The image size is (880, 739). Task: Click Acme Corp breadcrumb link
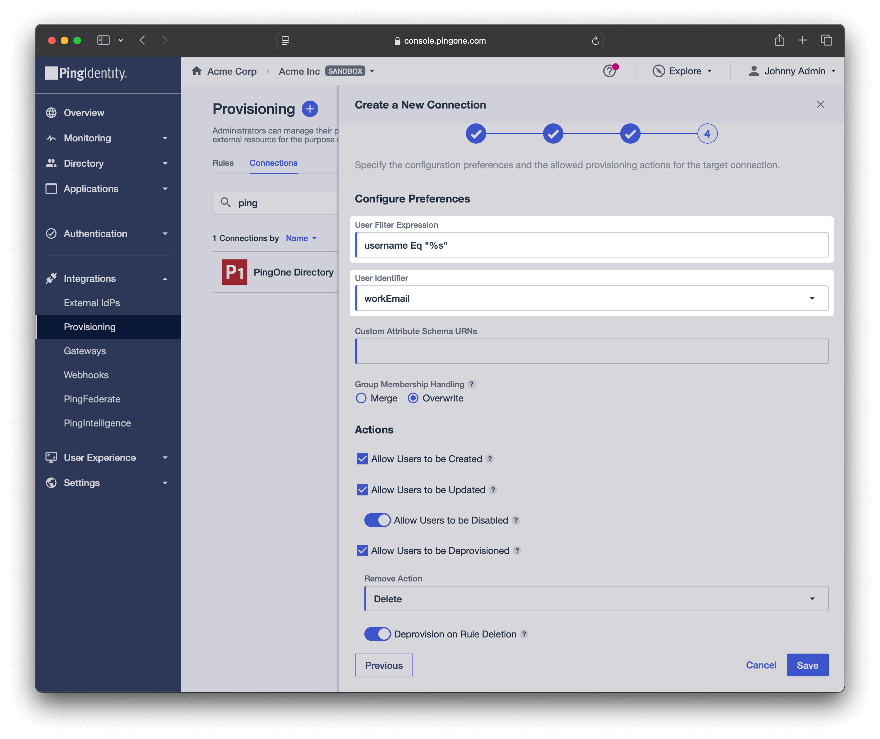(232, 71)
